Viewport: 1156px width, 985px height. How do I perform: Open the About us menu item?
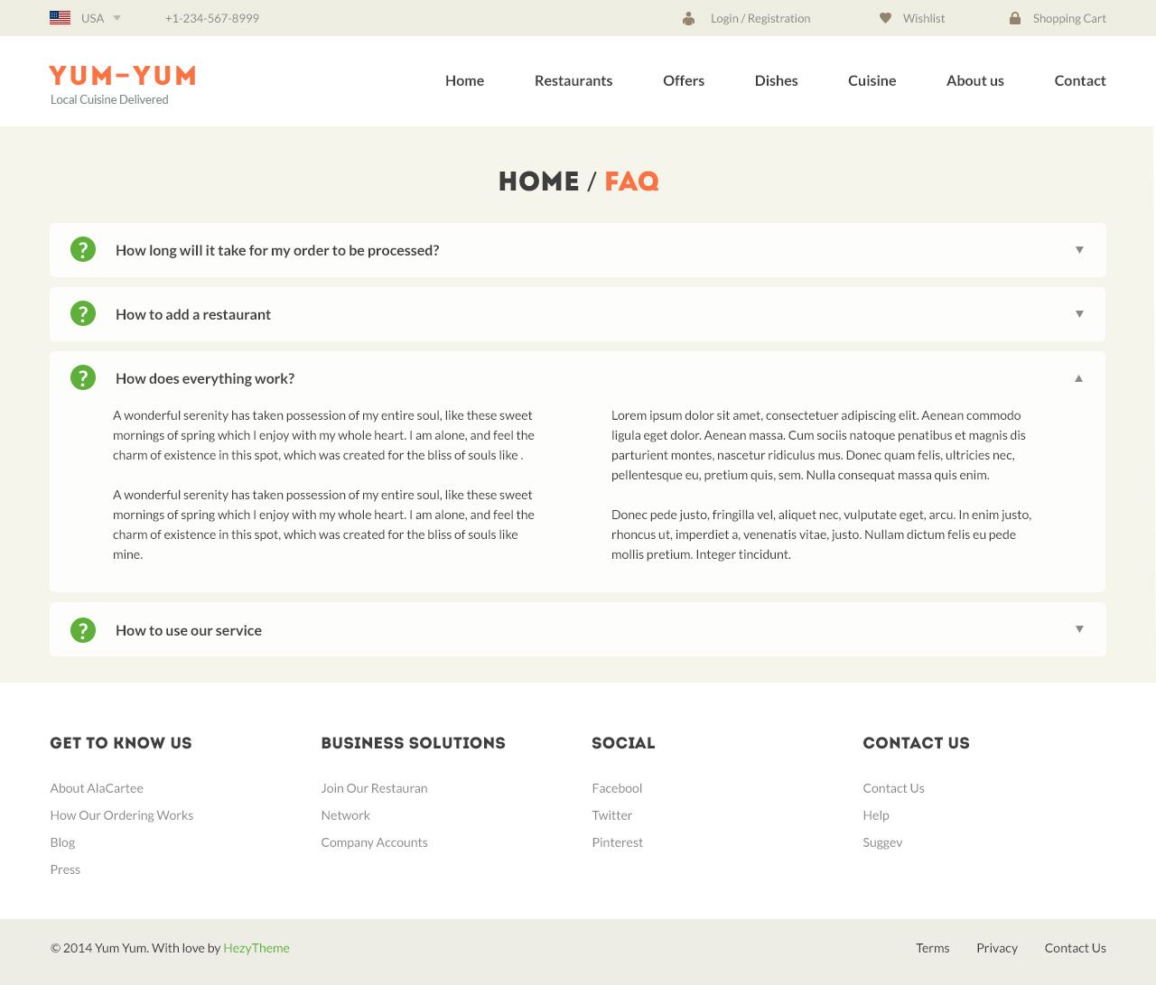pos(975,80)
